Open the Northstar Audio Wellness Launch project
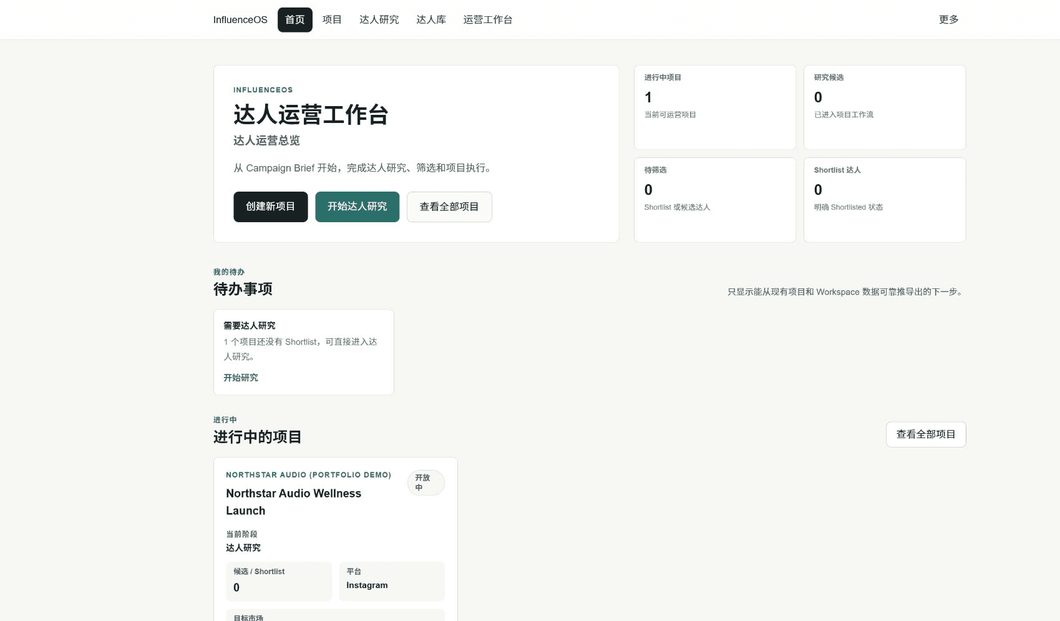This screenshot has height=621, width=1060. [x=294, y=502]
